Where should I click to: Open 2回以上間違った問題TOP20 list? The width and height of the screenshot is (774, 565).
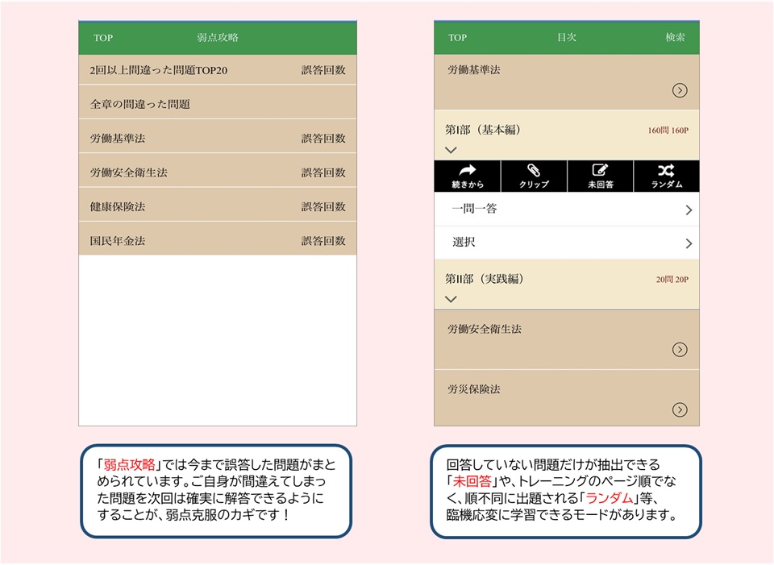pos(159,71)
